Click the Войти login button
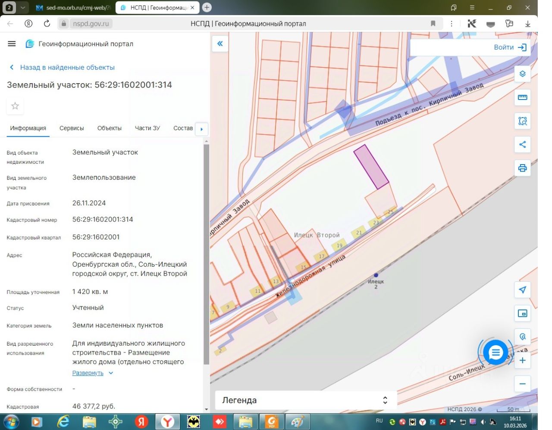Viewport: 552px width, 430px height. click(x=510, y=47)
